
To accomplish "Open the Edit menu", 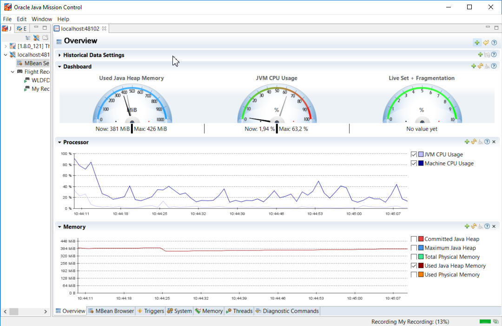I will point(21,19).
